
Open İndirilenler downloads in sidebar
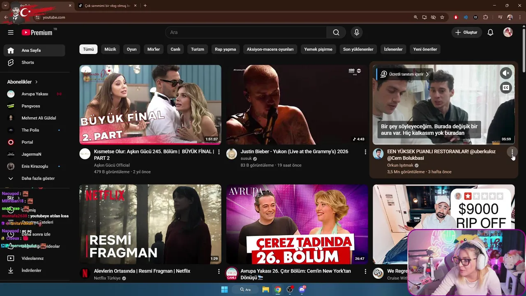[x=34, y=271]
